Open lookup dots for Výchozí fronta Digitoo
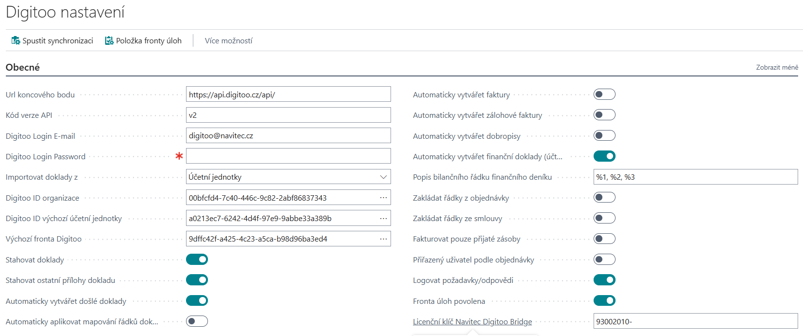Image resolution: width=803 pixels, height=336 pixels. point(383,239)
